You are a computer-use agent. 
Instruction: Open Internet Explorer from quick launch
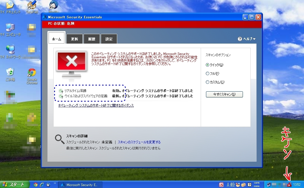coord(42,185)
